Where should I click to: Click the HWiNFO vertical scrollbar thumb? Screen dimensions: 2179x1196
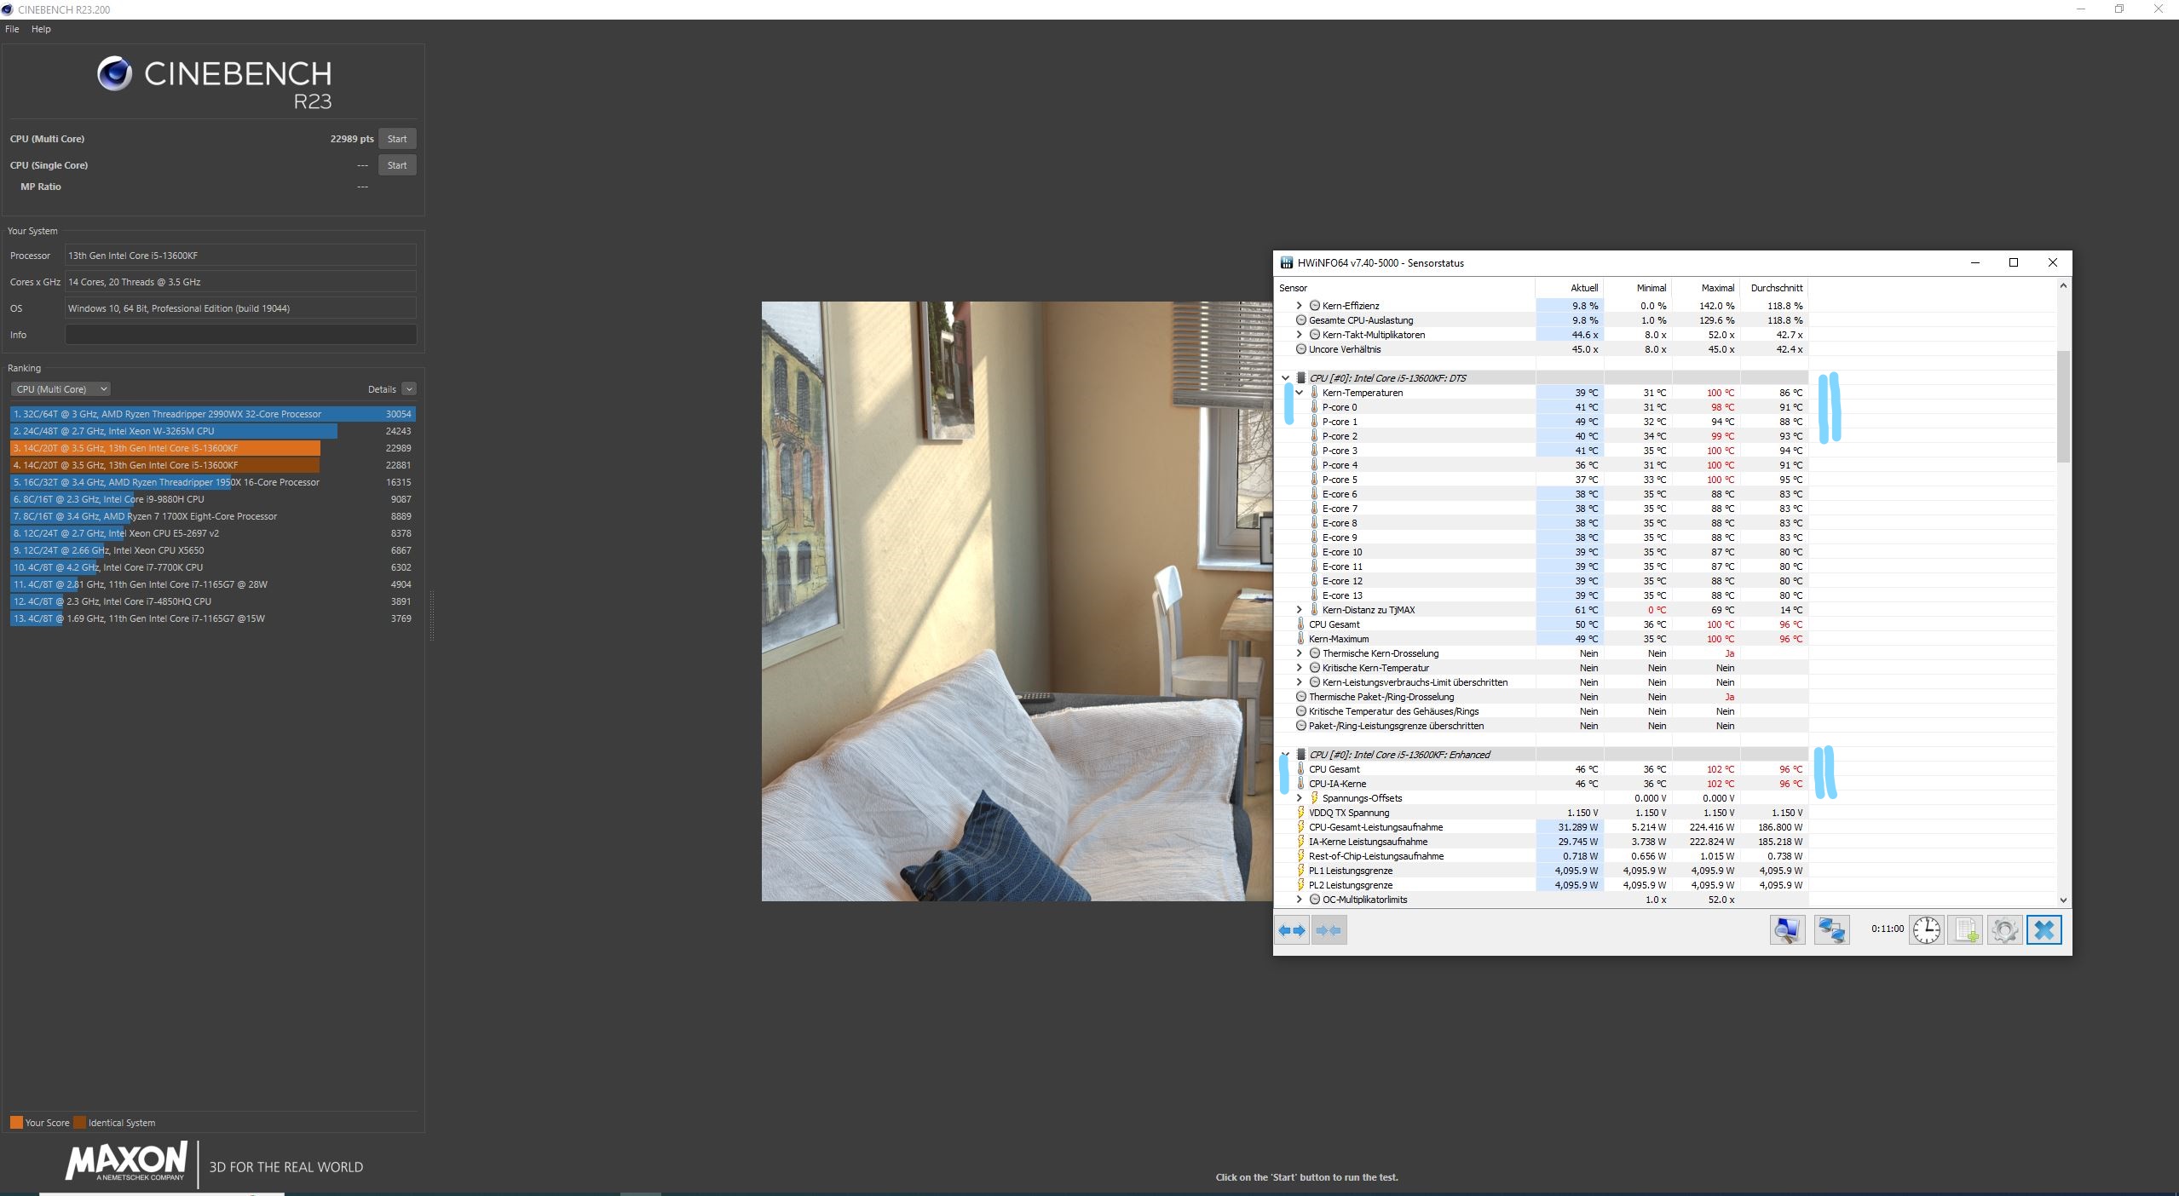[x=2062, y=405]
